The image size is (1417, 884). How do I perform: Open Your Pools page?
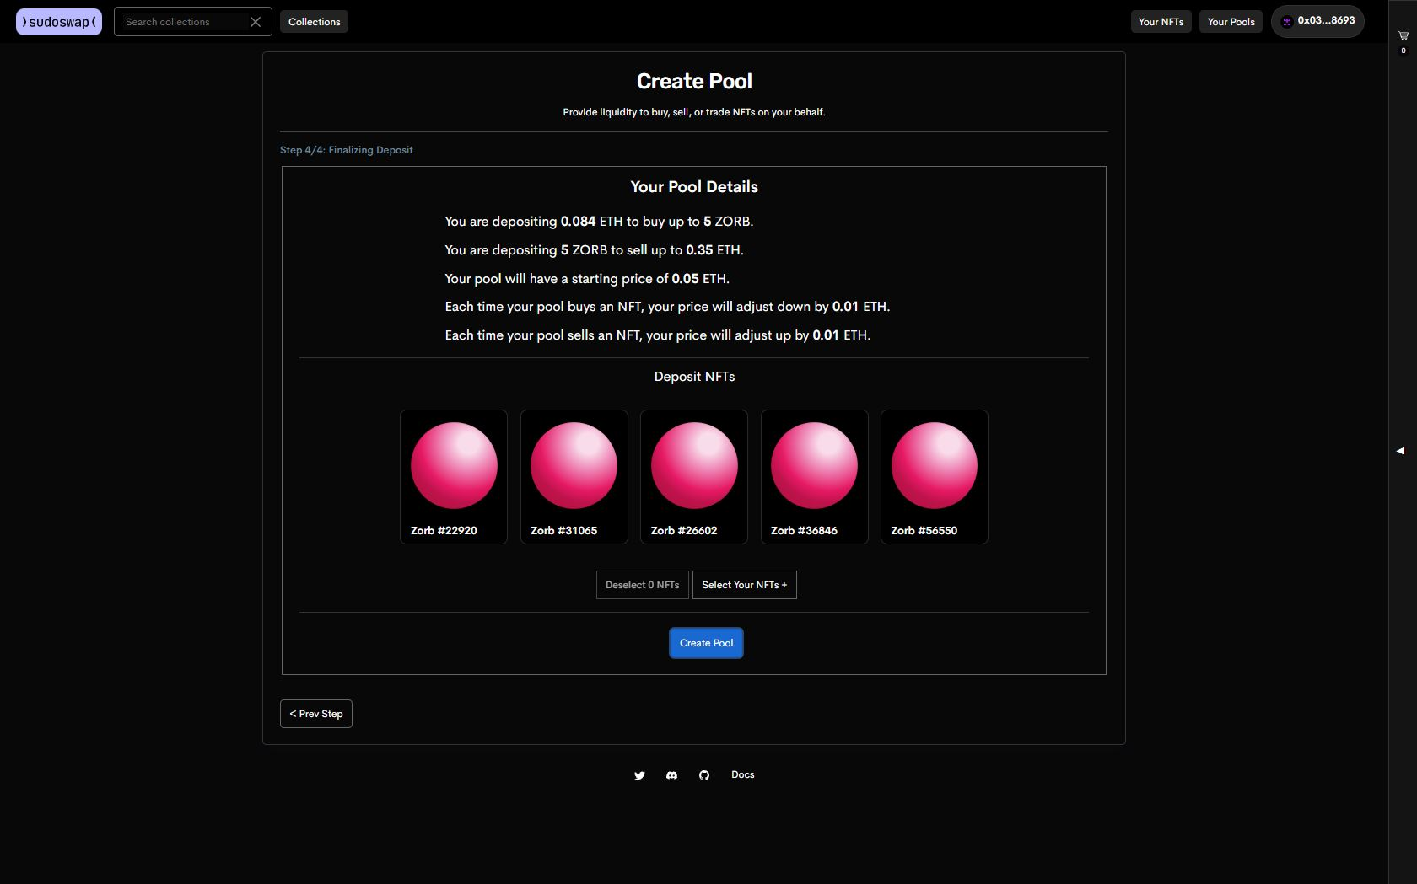click(1231, 22)
